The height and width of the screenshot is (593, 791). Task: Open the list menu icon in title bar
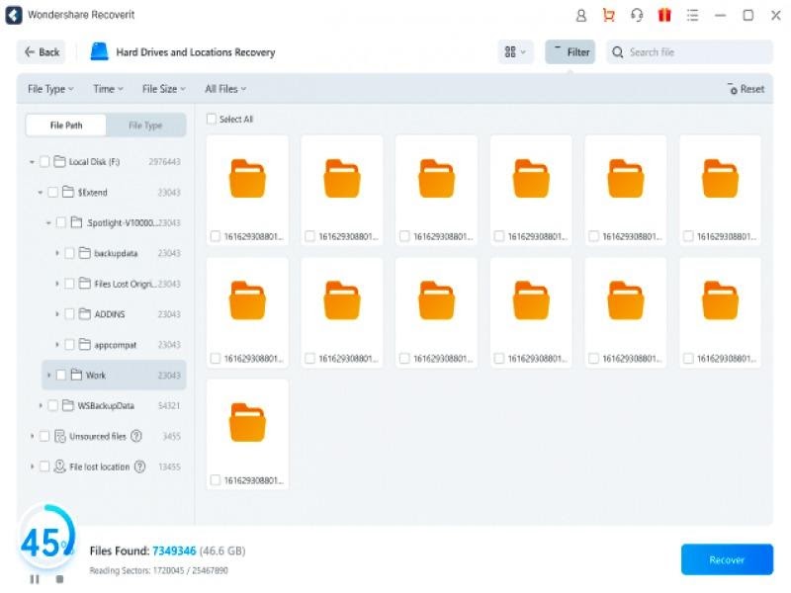click(x=693, y=16)
